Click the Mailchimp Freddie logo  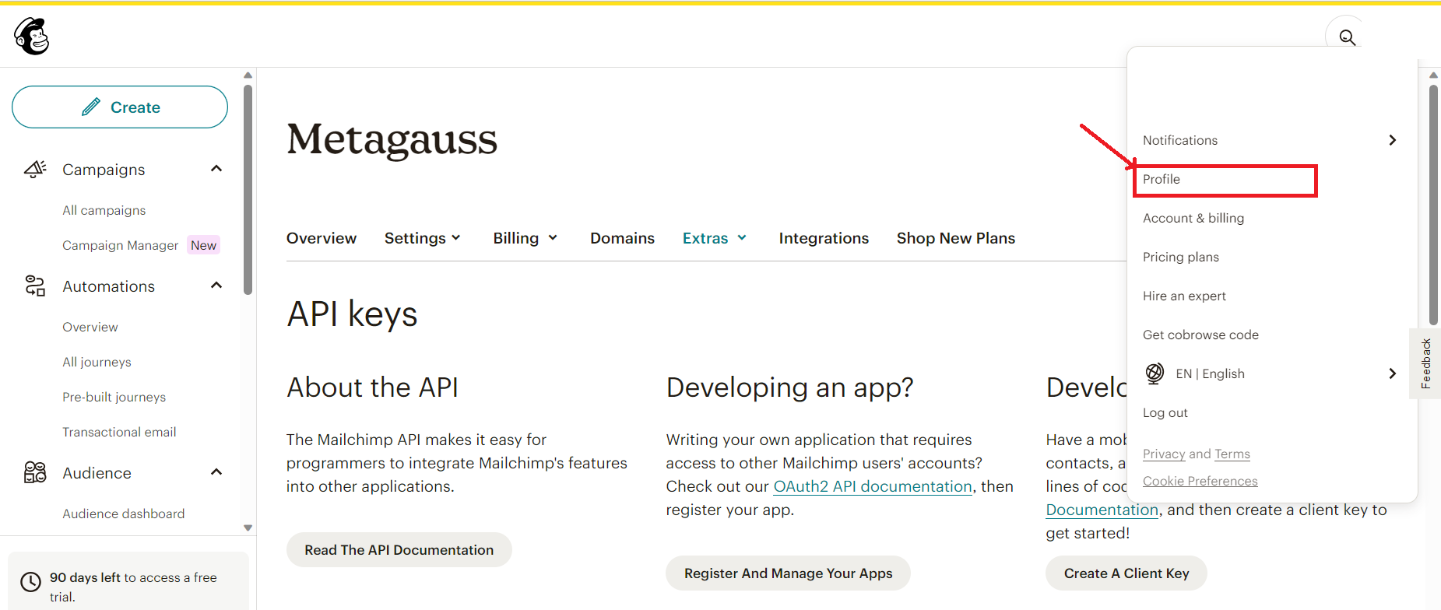(32, 37)
